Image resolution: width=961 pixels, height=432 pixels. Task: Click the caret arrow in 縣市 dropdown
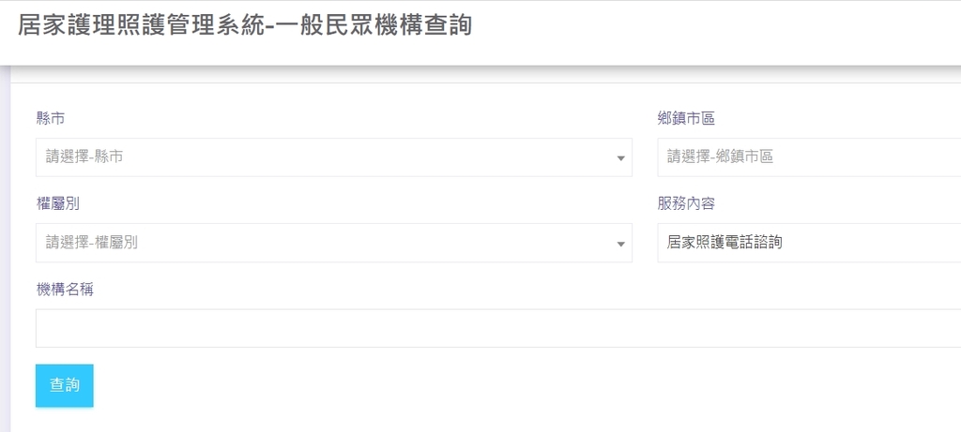(620, 157)
